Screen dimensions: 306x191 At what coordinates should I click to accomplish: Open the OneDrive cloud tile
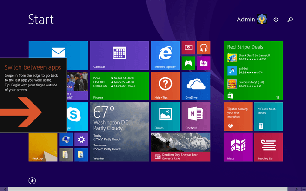point(196,86)
